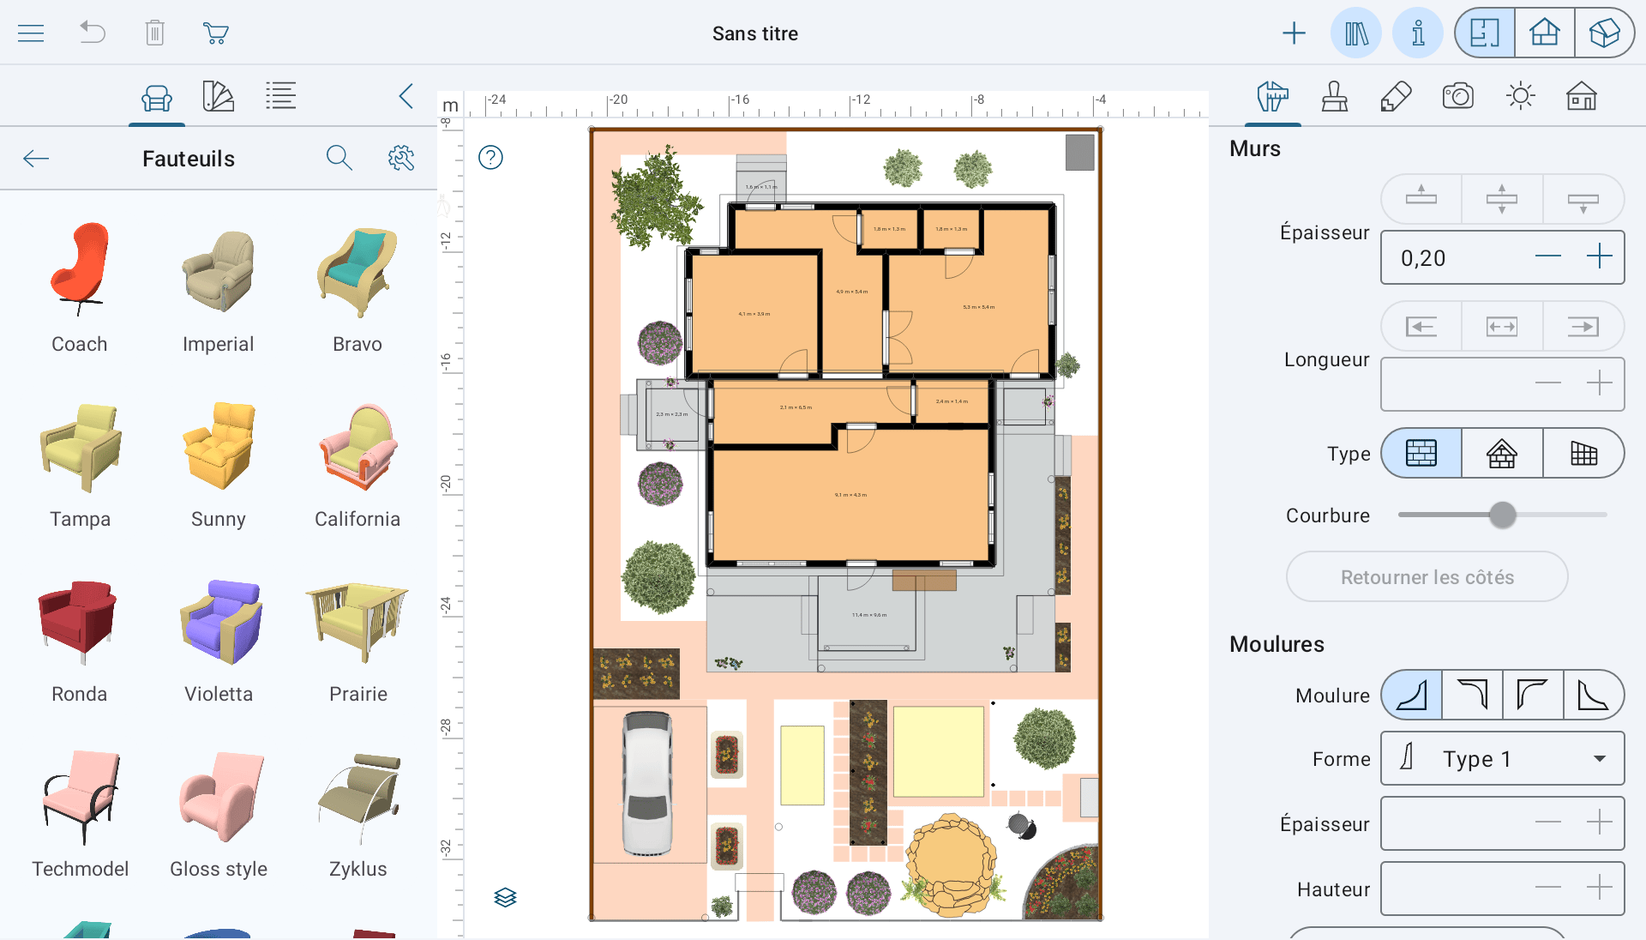Open the camera settings tool
Viewport: 1646px width, 940px height.
coord(1457,96)
